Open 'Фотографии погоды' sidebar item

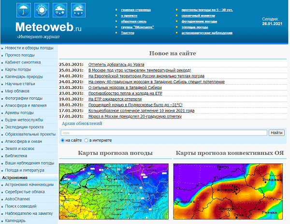pos(24,98)
